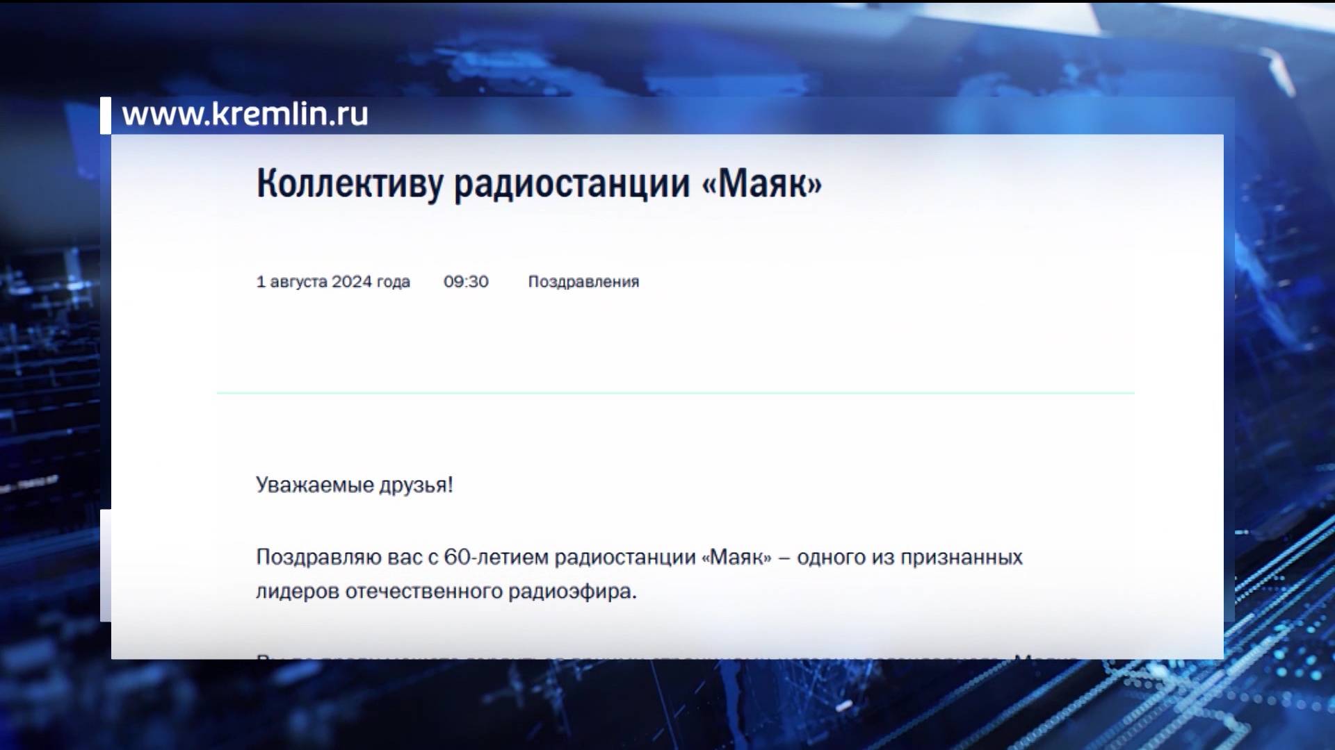Viewport: 1335px width, 750px height.
Task: Open the Поздравления category link
Action: (583, 282)
